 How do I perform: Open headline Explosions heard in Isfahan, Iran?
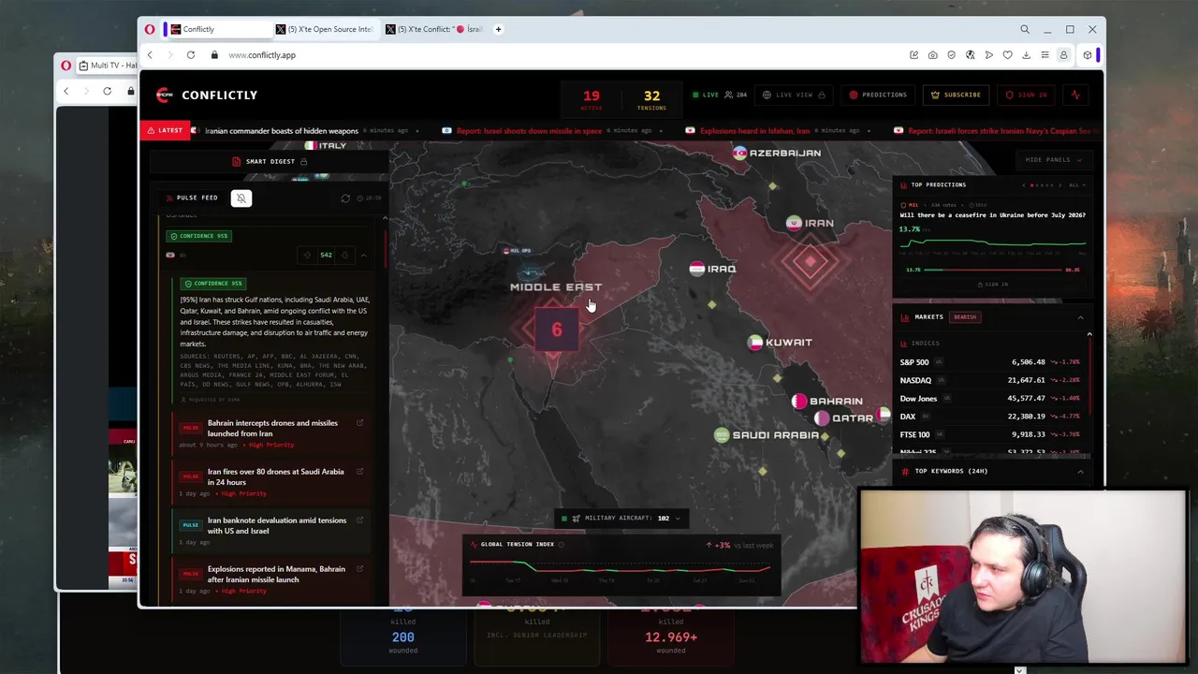[x=754, y=131]
